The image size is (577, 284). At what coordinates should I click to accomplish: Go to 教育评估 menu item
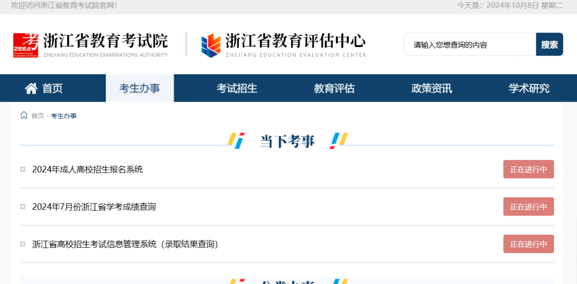point(334,88)
